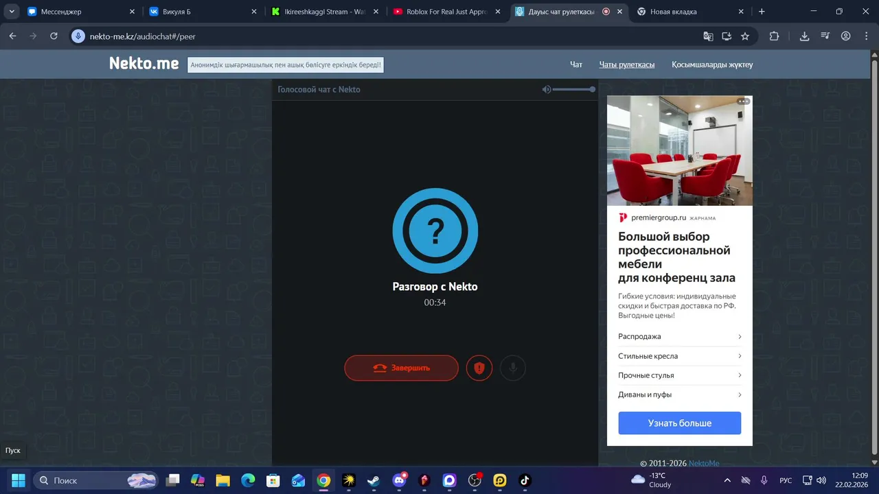Click the address bar URL
The image size is (879, 494).
(x=143, y=36)
